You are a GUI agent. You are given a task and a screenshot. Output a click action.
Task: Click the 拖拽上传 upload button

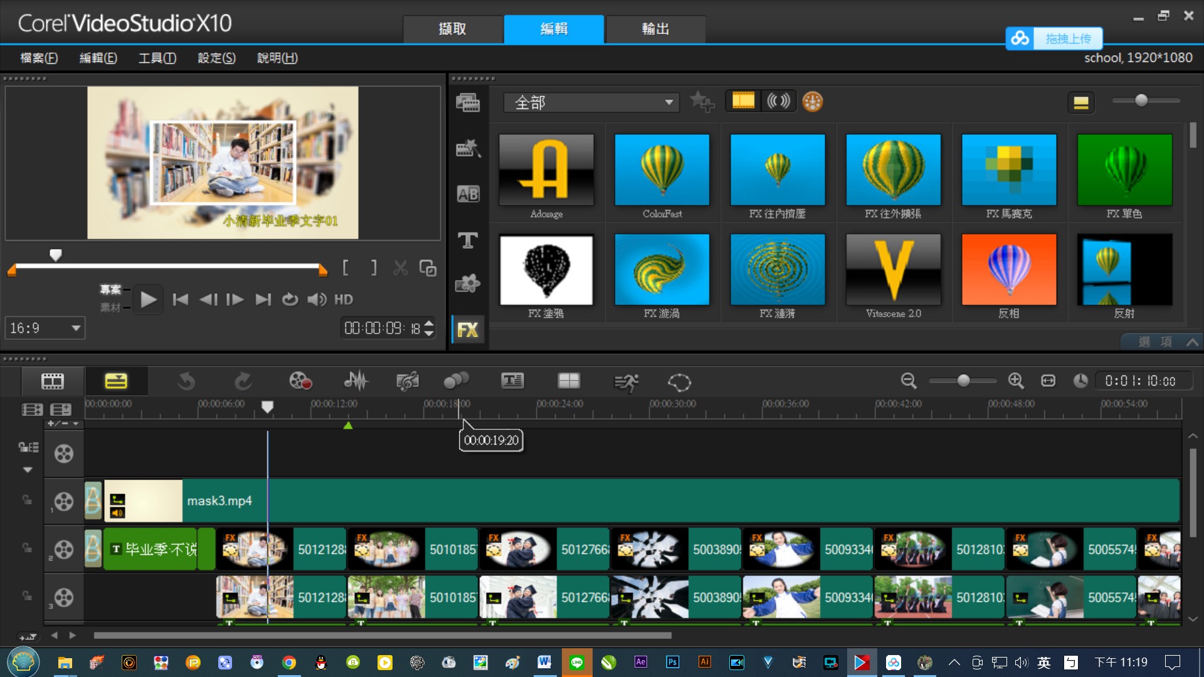point(1054,38)
